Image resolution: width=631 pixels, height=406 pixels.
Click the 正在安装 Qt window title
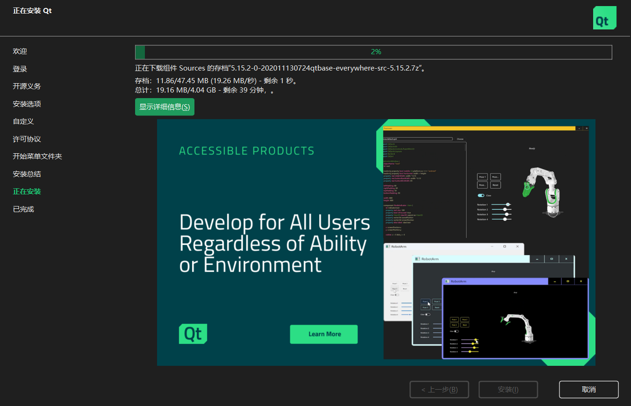tap(32, 10)
